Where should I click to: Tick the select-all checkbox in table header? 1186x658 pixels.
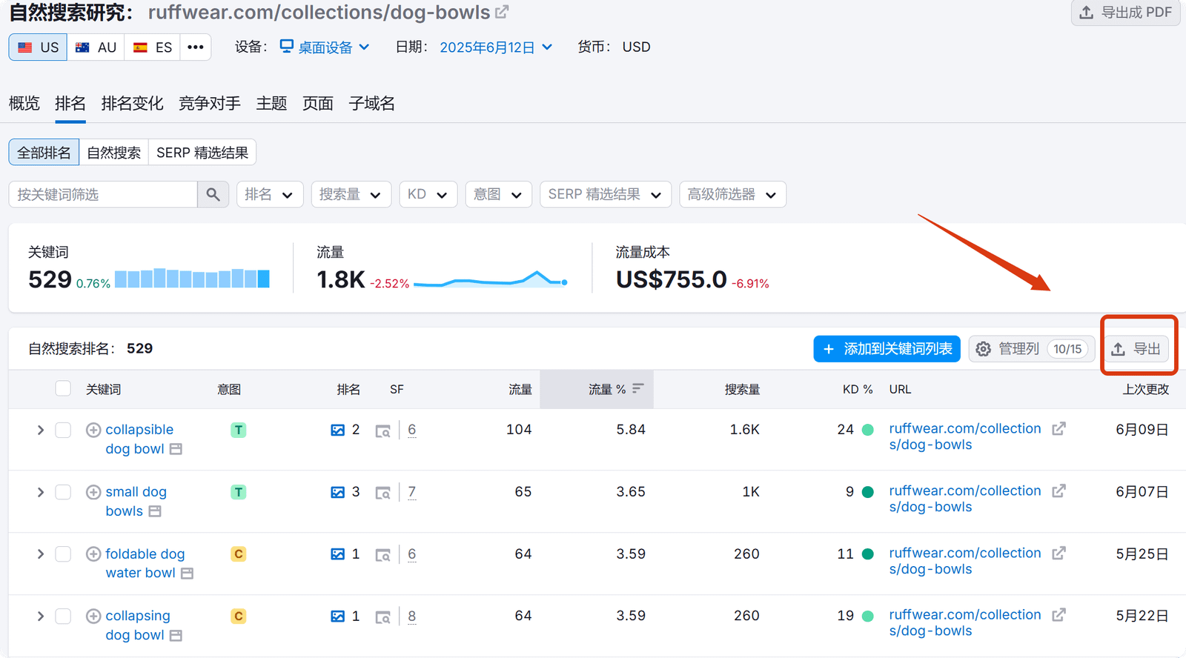[x=63, y=389]
